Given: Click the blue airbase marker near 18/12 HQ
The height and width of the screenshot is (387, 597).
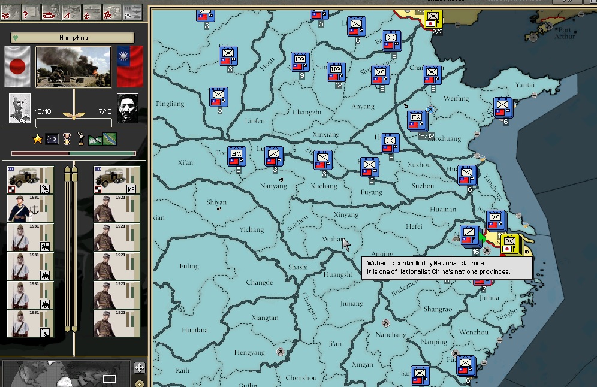Looking at the screenshot, I should [430, 110].
